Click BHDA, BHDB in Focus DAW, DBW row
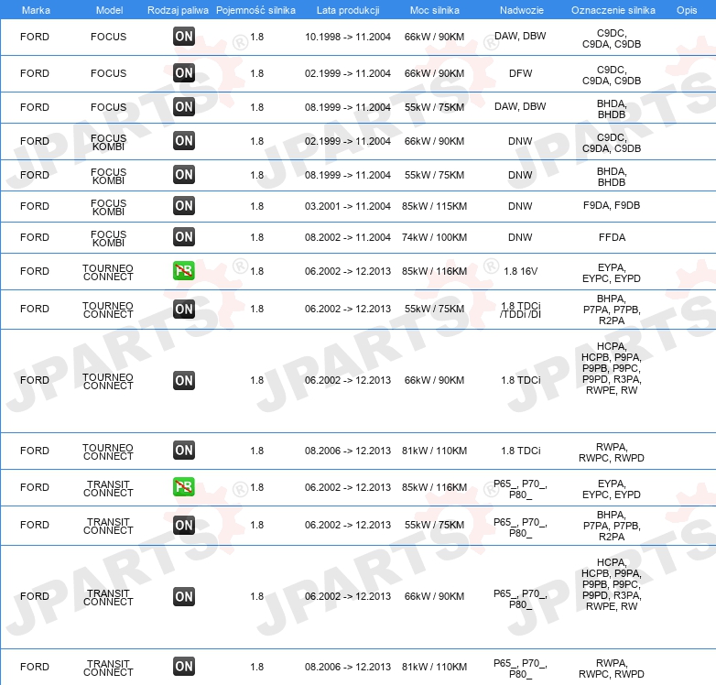Image resolution: width=716 pixels, height=685 pixels. (x=612, y=109)
